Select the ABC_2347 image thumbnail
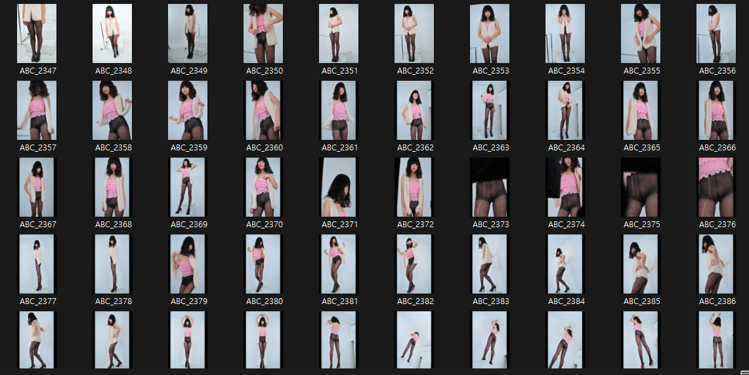Screen dimensions: 749x375 pyautogui.click(x=37, y=33)
